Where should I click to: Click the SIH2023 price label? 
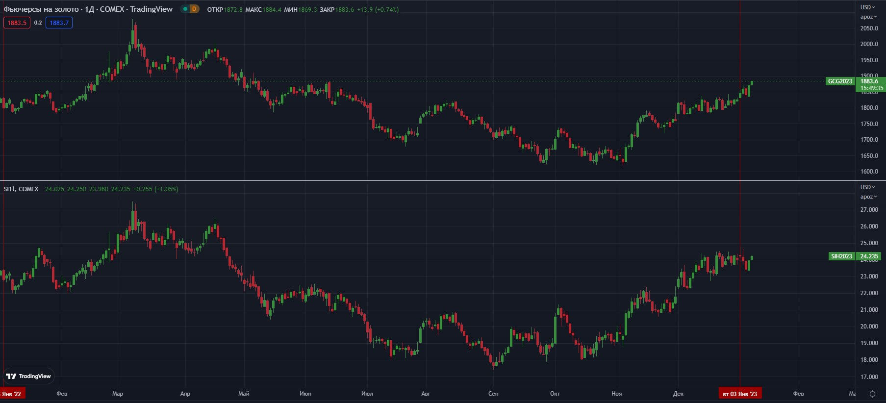pyautogui.click(x=841, y=256)
